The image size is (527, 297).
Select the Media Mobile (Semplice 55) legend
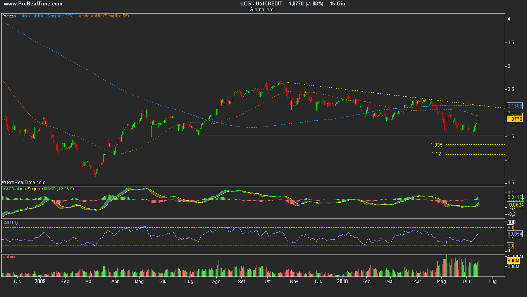103,16
